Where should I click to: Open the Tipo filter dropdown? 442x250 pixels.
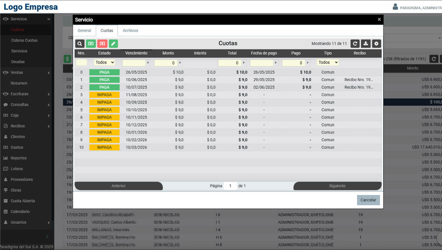point(328,62)
